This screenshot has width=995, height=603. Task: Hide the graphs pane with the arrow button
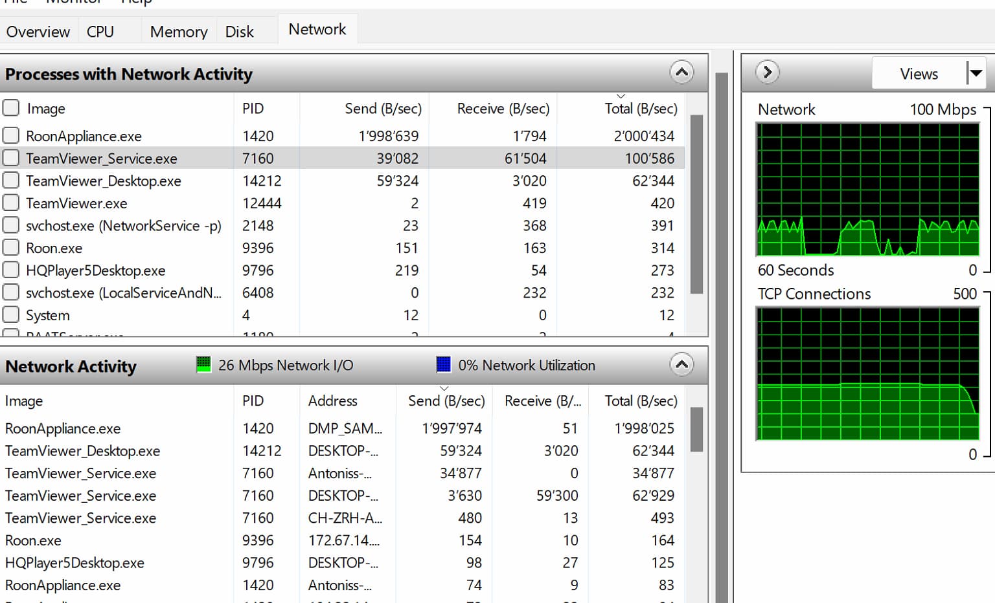[768, 72]
